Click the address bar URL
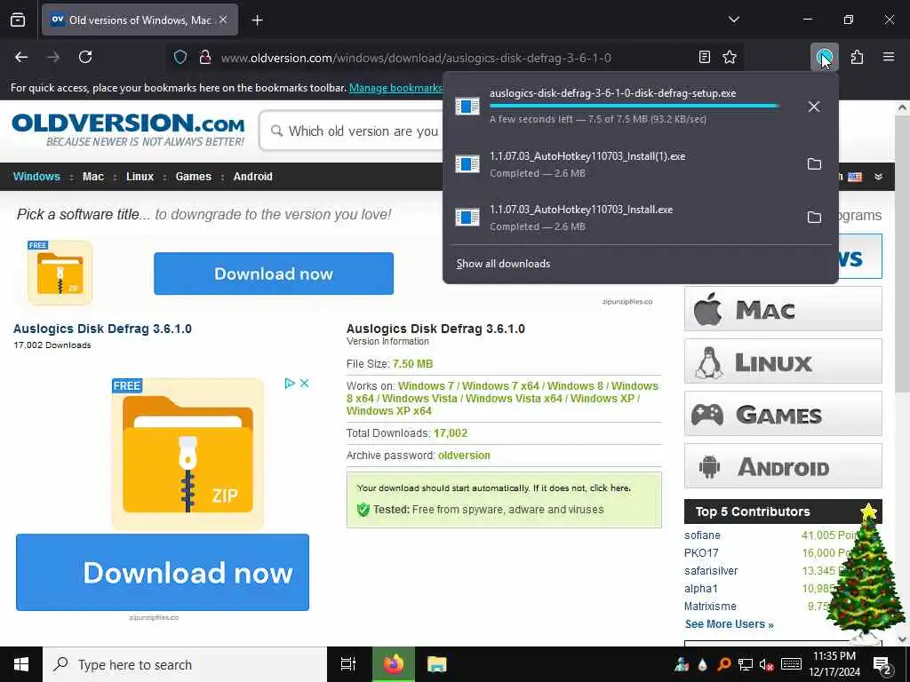This screenshot has width=910, height=682. coord(416,58)
